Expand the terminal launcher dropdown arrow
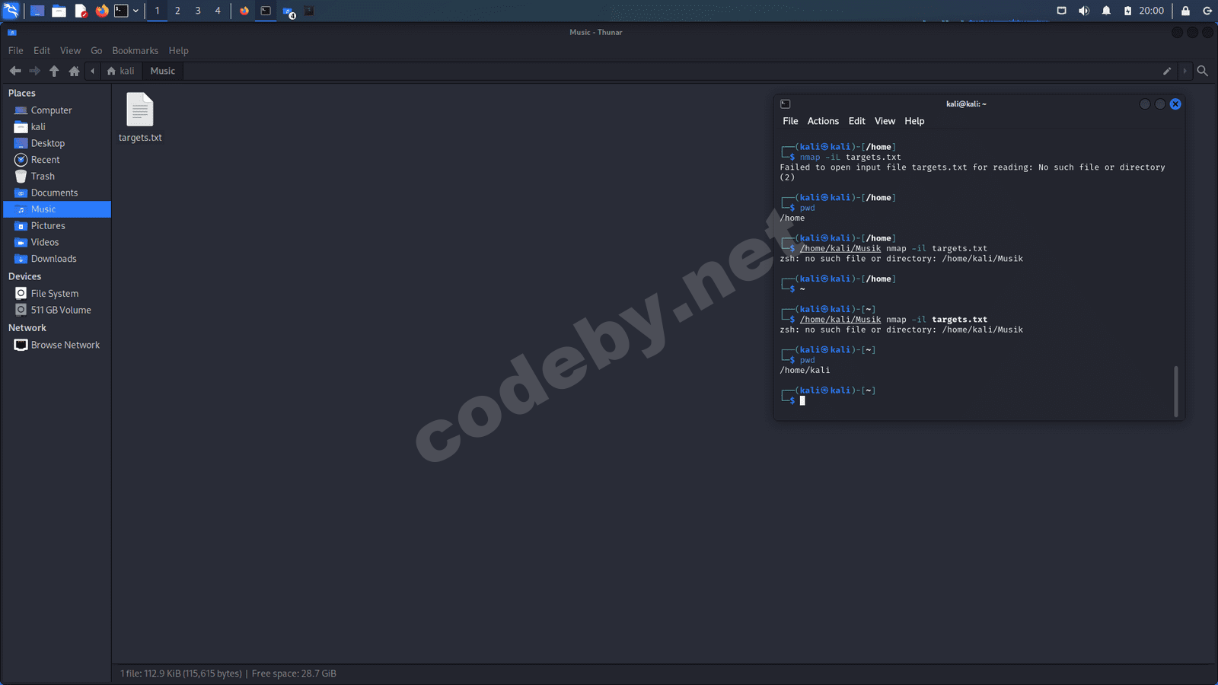The height and width of the screenshot is (685, 1218). pyautogui.click(x=136, y=11)
